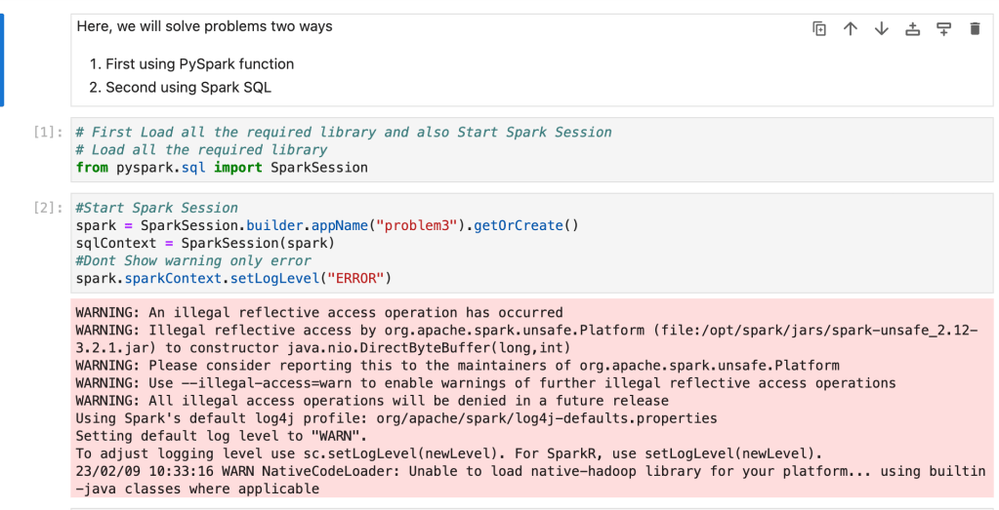Click the [2]: execution prompt
Viewport: 999px width, 510px height.
(49, 209)
